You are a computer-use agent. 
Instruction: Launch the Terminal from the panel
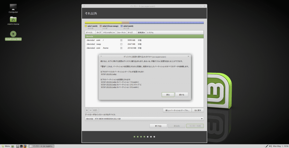pos(21,146)
